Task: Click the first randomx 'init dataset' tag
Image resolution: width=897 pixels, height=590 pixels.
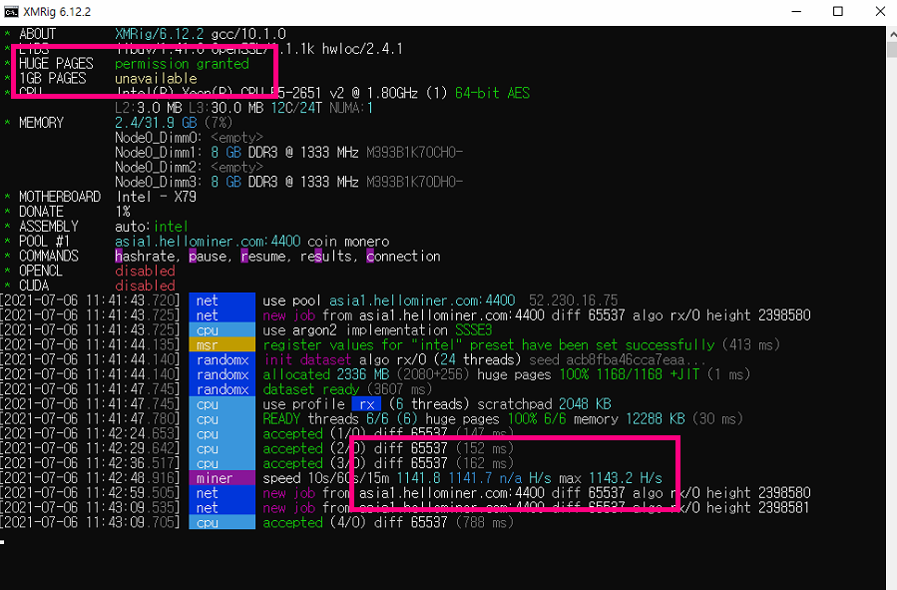Action: pyautogui.click(x=222, y=359)
